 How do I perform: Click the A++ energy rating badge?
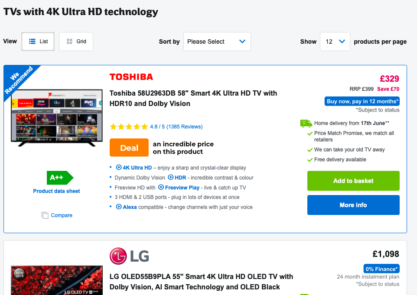coord(60,177)
